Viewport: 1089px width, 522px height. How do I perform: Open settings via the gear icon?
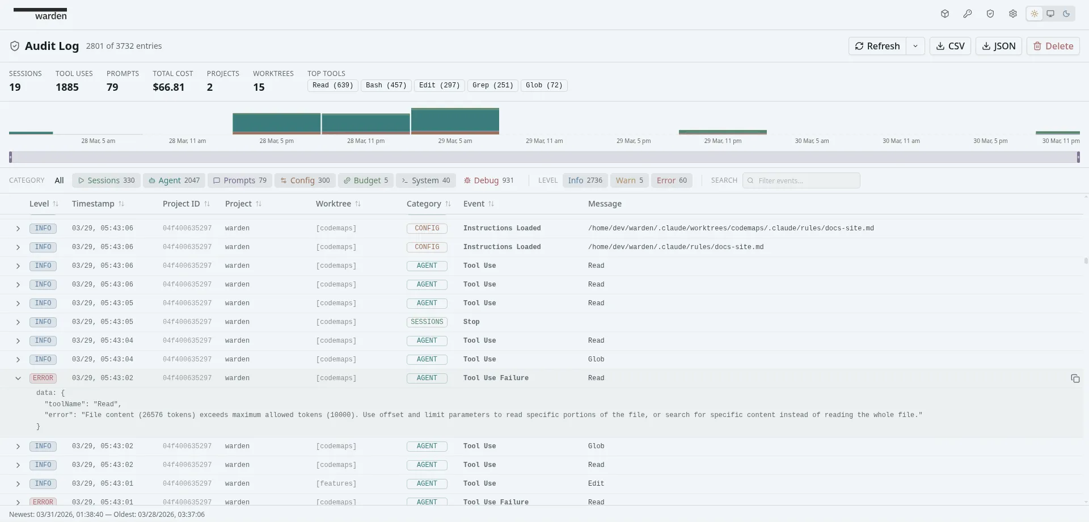coord(1013,14)
